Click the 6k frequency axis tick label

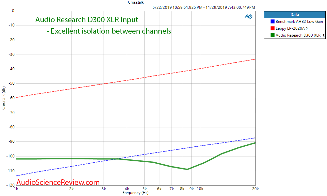[159, 189]
